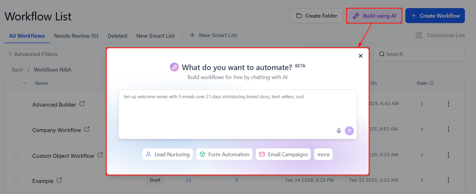Click into the Search field

419,54
